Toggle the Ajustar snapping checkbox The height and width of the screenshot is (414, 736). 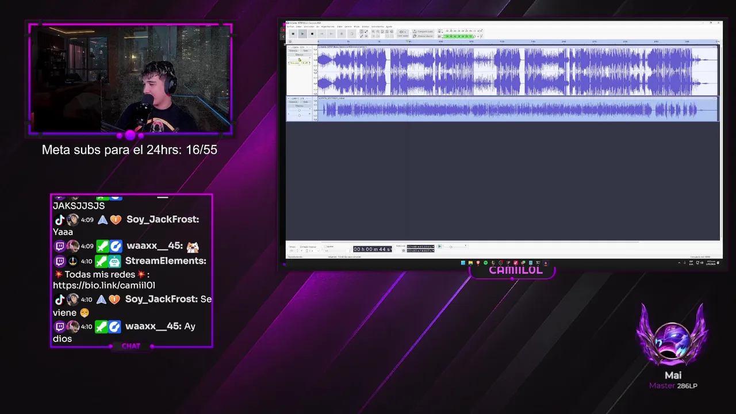325,247
